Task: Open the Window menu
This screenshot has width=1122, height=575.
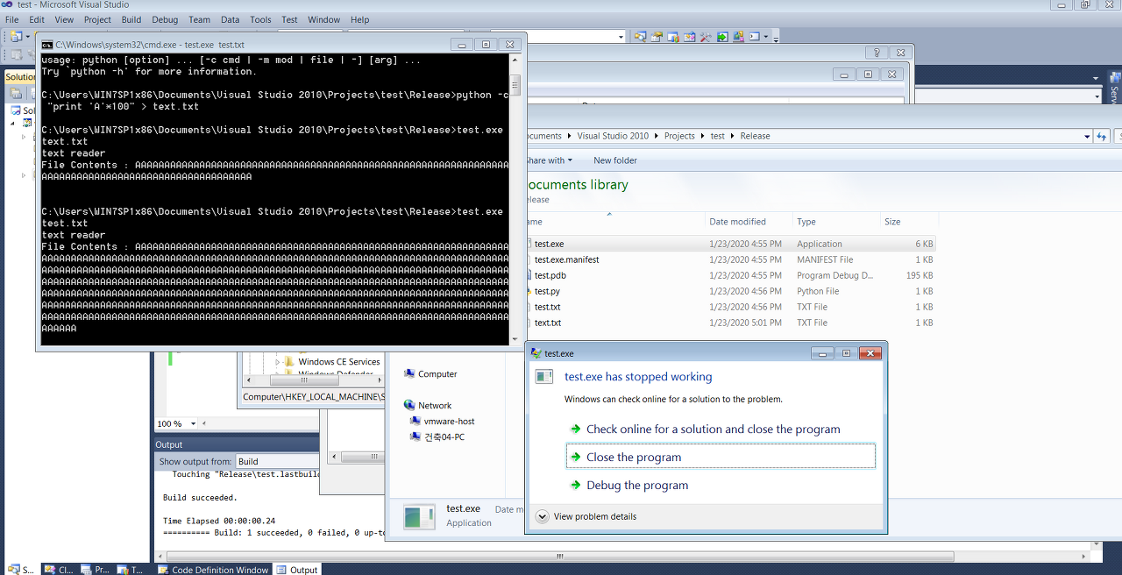Action: click(323, 19)
